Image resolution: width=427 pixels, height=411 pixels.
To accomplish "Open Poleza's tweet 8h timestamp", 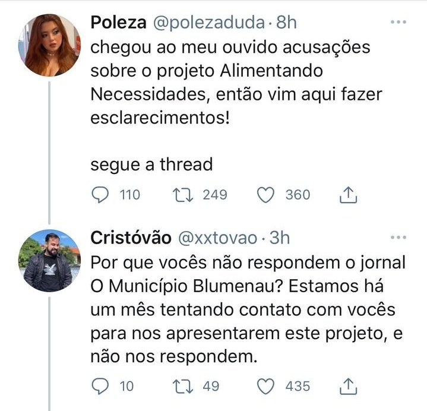I will click(x=286, y=23).
